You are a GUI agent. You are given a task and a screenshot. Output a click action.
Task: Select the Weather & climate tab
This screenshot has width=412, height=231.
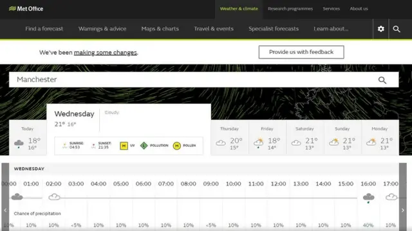tap(239, 8)
